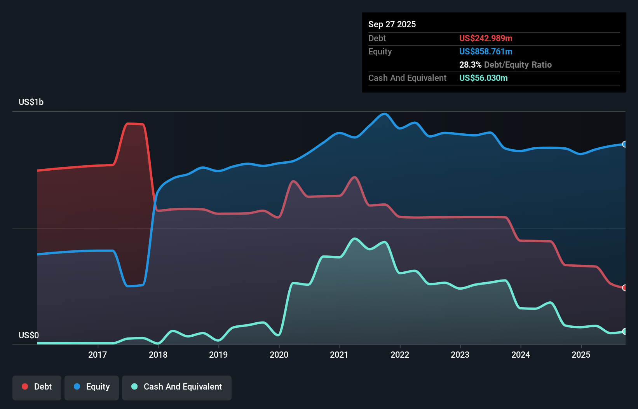Select the 2023 x-axis label

pyautogui.click(x=460, y=355)
